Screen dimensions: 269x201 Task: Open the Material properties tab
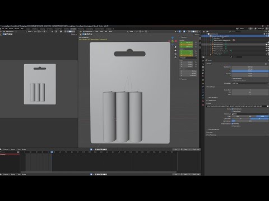coord(203,101)
